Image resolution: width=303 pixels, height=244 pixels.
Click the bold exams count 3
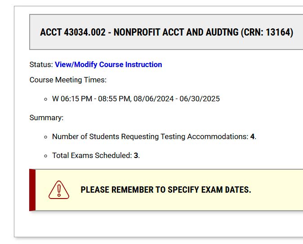136,156
